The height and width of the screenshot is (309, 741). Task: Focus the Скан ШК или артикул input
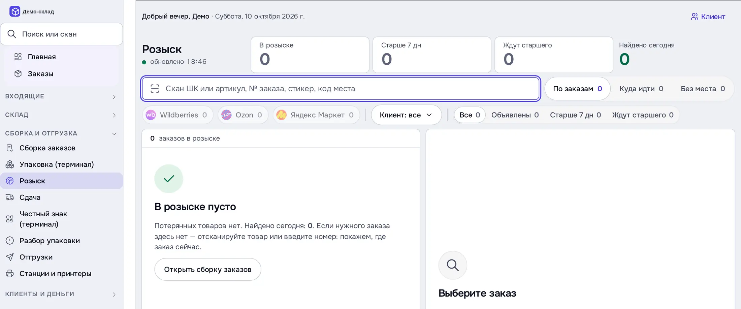341,89
